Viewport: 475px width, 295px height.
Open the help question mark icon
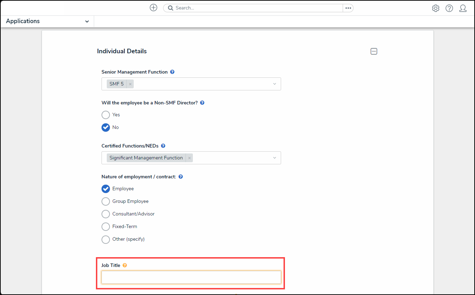pyautogui.click(x=449, y=8)
